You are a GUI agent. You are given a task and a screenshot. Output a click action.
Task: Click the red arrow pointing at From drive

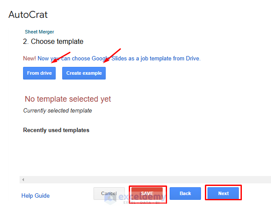click(61, 57)
